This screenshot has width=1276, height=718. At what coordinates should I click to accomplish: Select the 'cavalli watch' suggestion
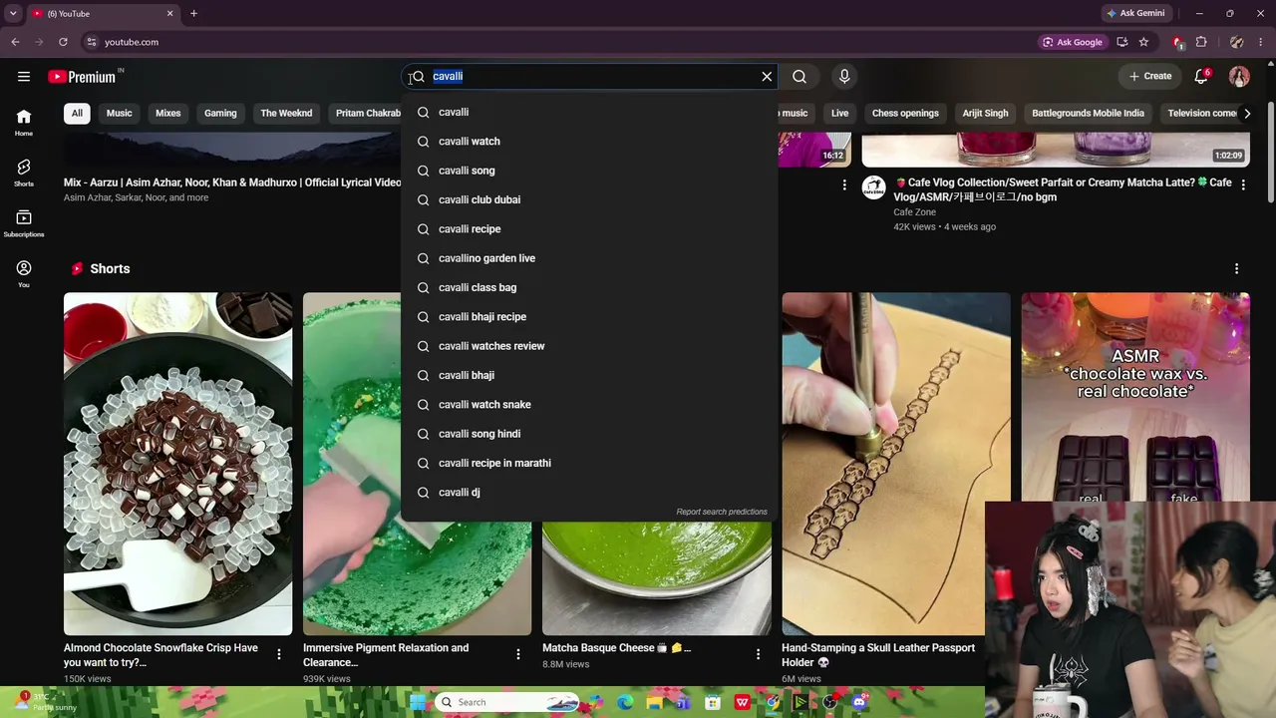[589, 142]
